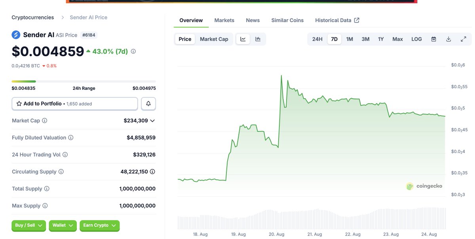Set chart range to 1Y
Viewport: 475px width, 239px height.
pos(381,39)
